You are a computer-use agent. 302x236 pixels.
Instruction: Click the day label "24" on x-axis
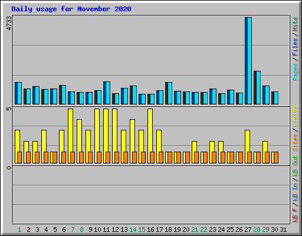coord(221,230)
